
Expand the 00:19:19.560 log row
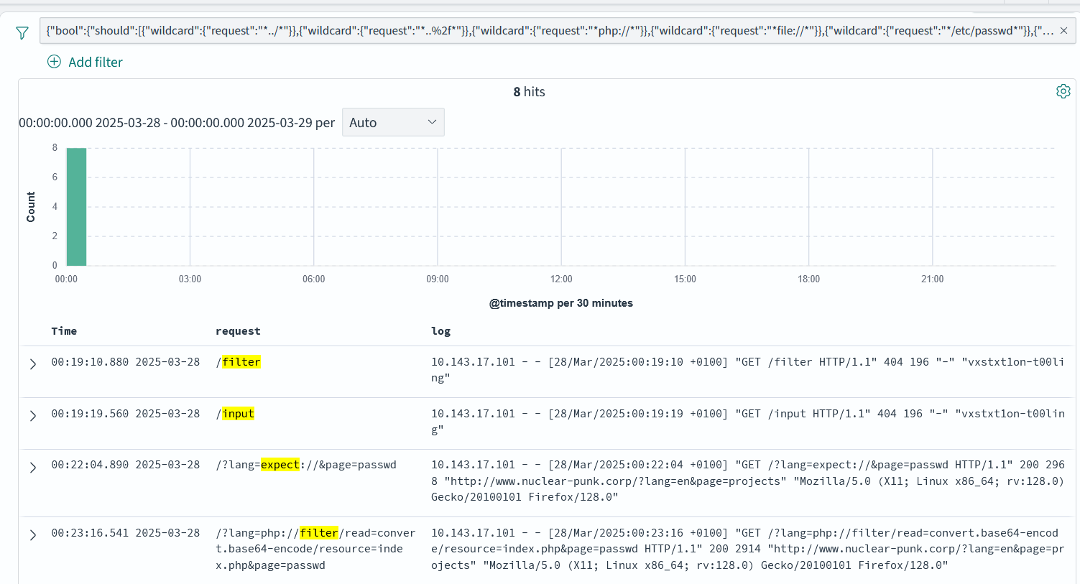[32, 416]
